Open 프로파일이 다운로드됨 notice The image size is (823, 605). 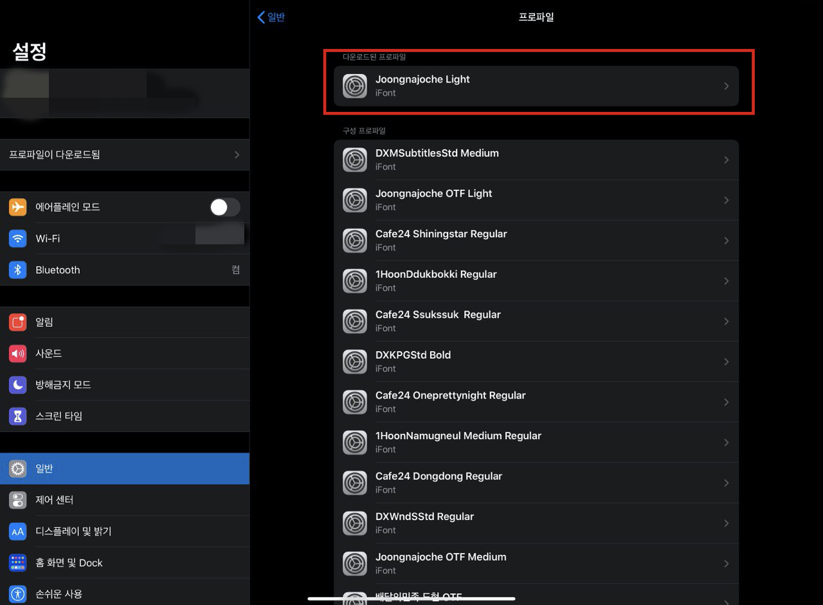point(125,155)
